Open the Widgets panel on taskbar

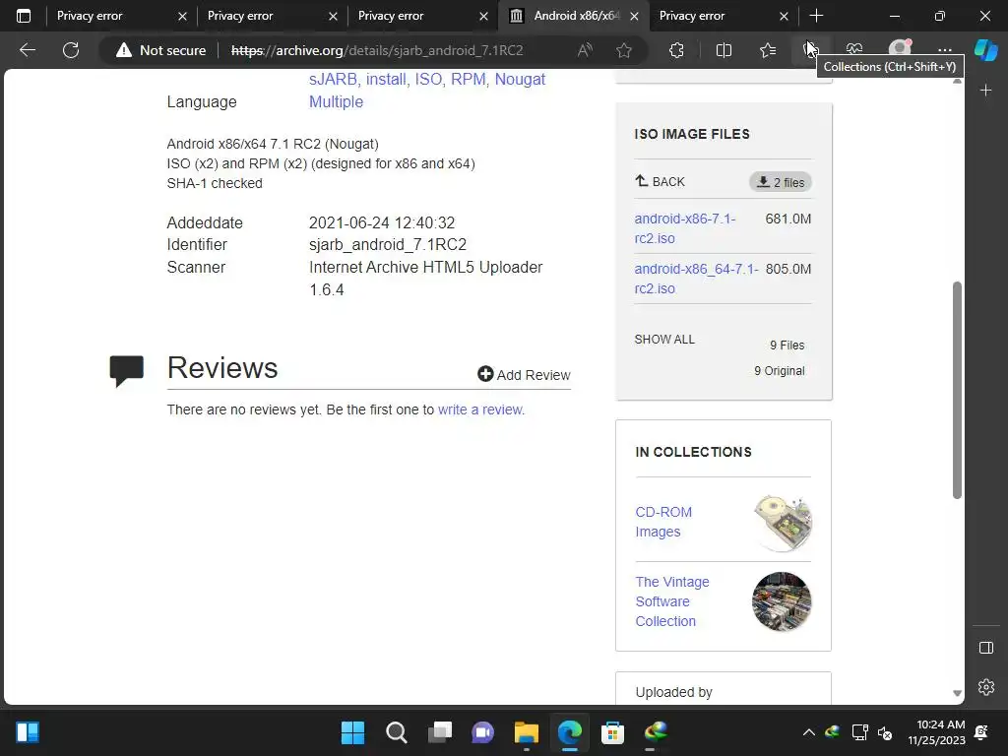point(28,732)
